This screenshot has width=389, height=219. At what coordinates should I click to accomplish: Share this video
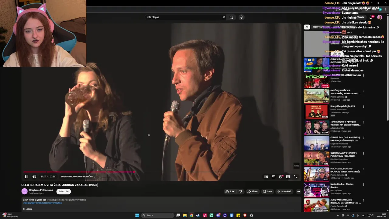(252, 192)
